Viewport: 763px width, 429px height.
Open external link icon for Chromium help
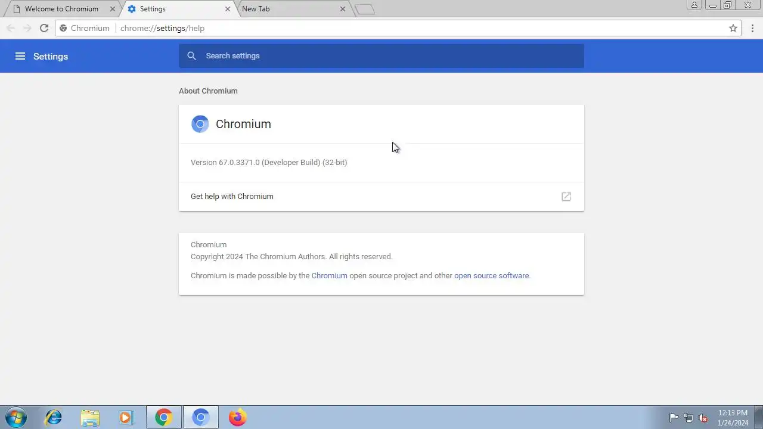click(x=566, y=197)
